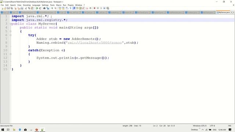Toggle Show All Characters toolbar icon
235x132 pixels.
pyautogui.click(x=70, y=8)
